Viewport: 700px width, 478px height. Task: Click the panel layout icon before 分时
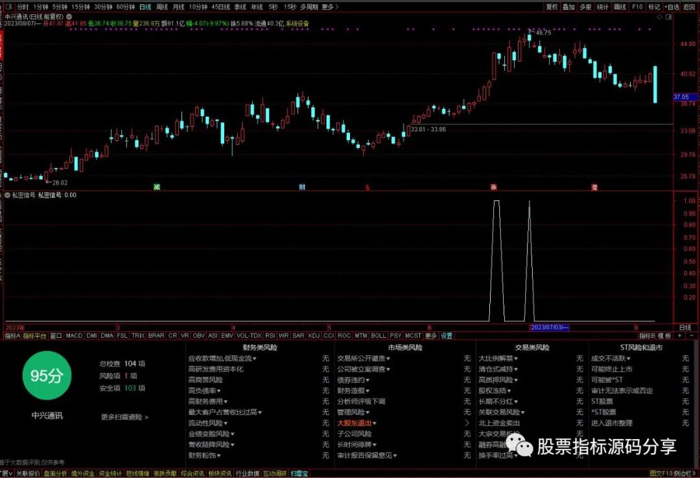[x=9, y=6]
